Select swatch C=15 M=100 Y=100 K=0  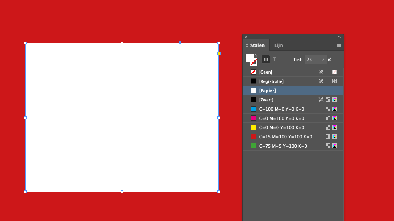[293, 137]
